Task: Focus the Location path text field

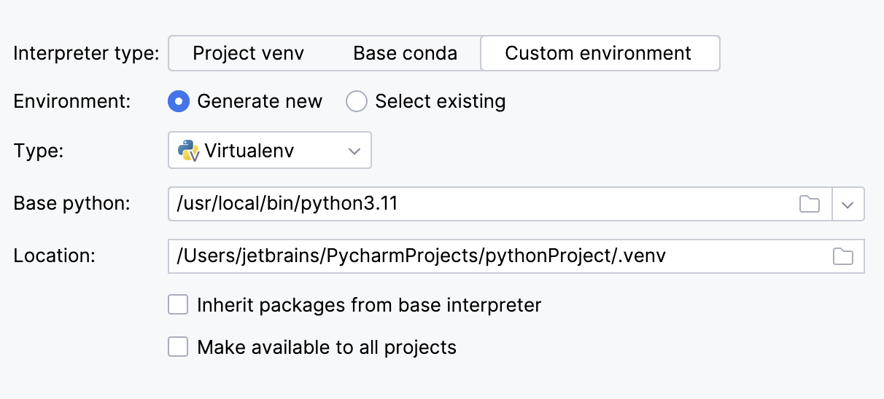Action: coord(496,256)
